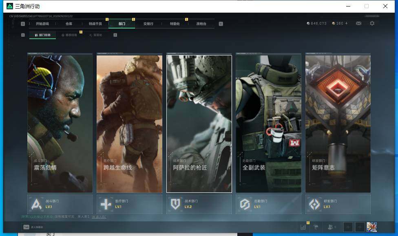Minimize the 三角洲行动 window
The image size is (398, 236).
coord(348,6)
